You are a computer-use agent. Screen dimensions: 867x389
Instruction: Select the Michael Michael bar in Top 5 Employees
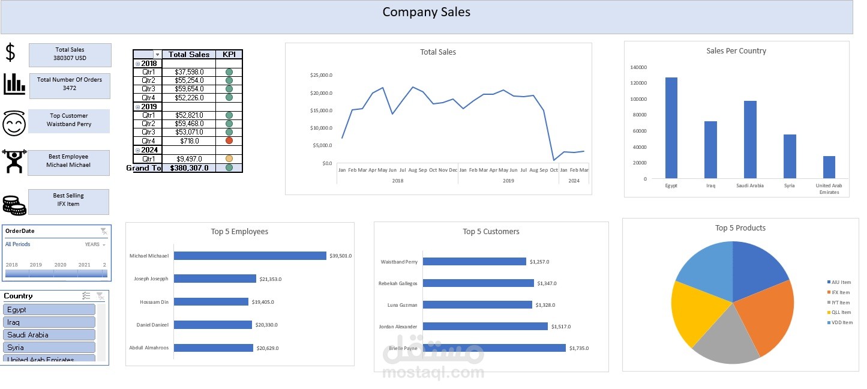click(250, 256)
